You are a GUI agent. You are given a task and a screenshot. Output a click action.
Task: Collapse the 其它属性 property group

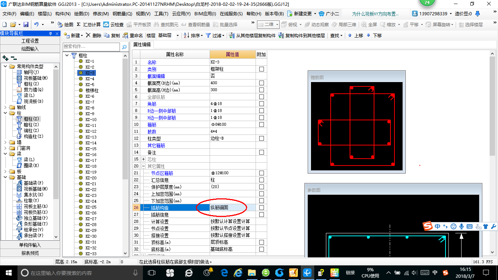click(x=143, y=166)
